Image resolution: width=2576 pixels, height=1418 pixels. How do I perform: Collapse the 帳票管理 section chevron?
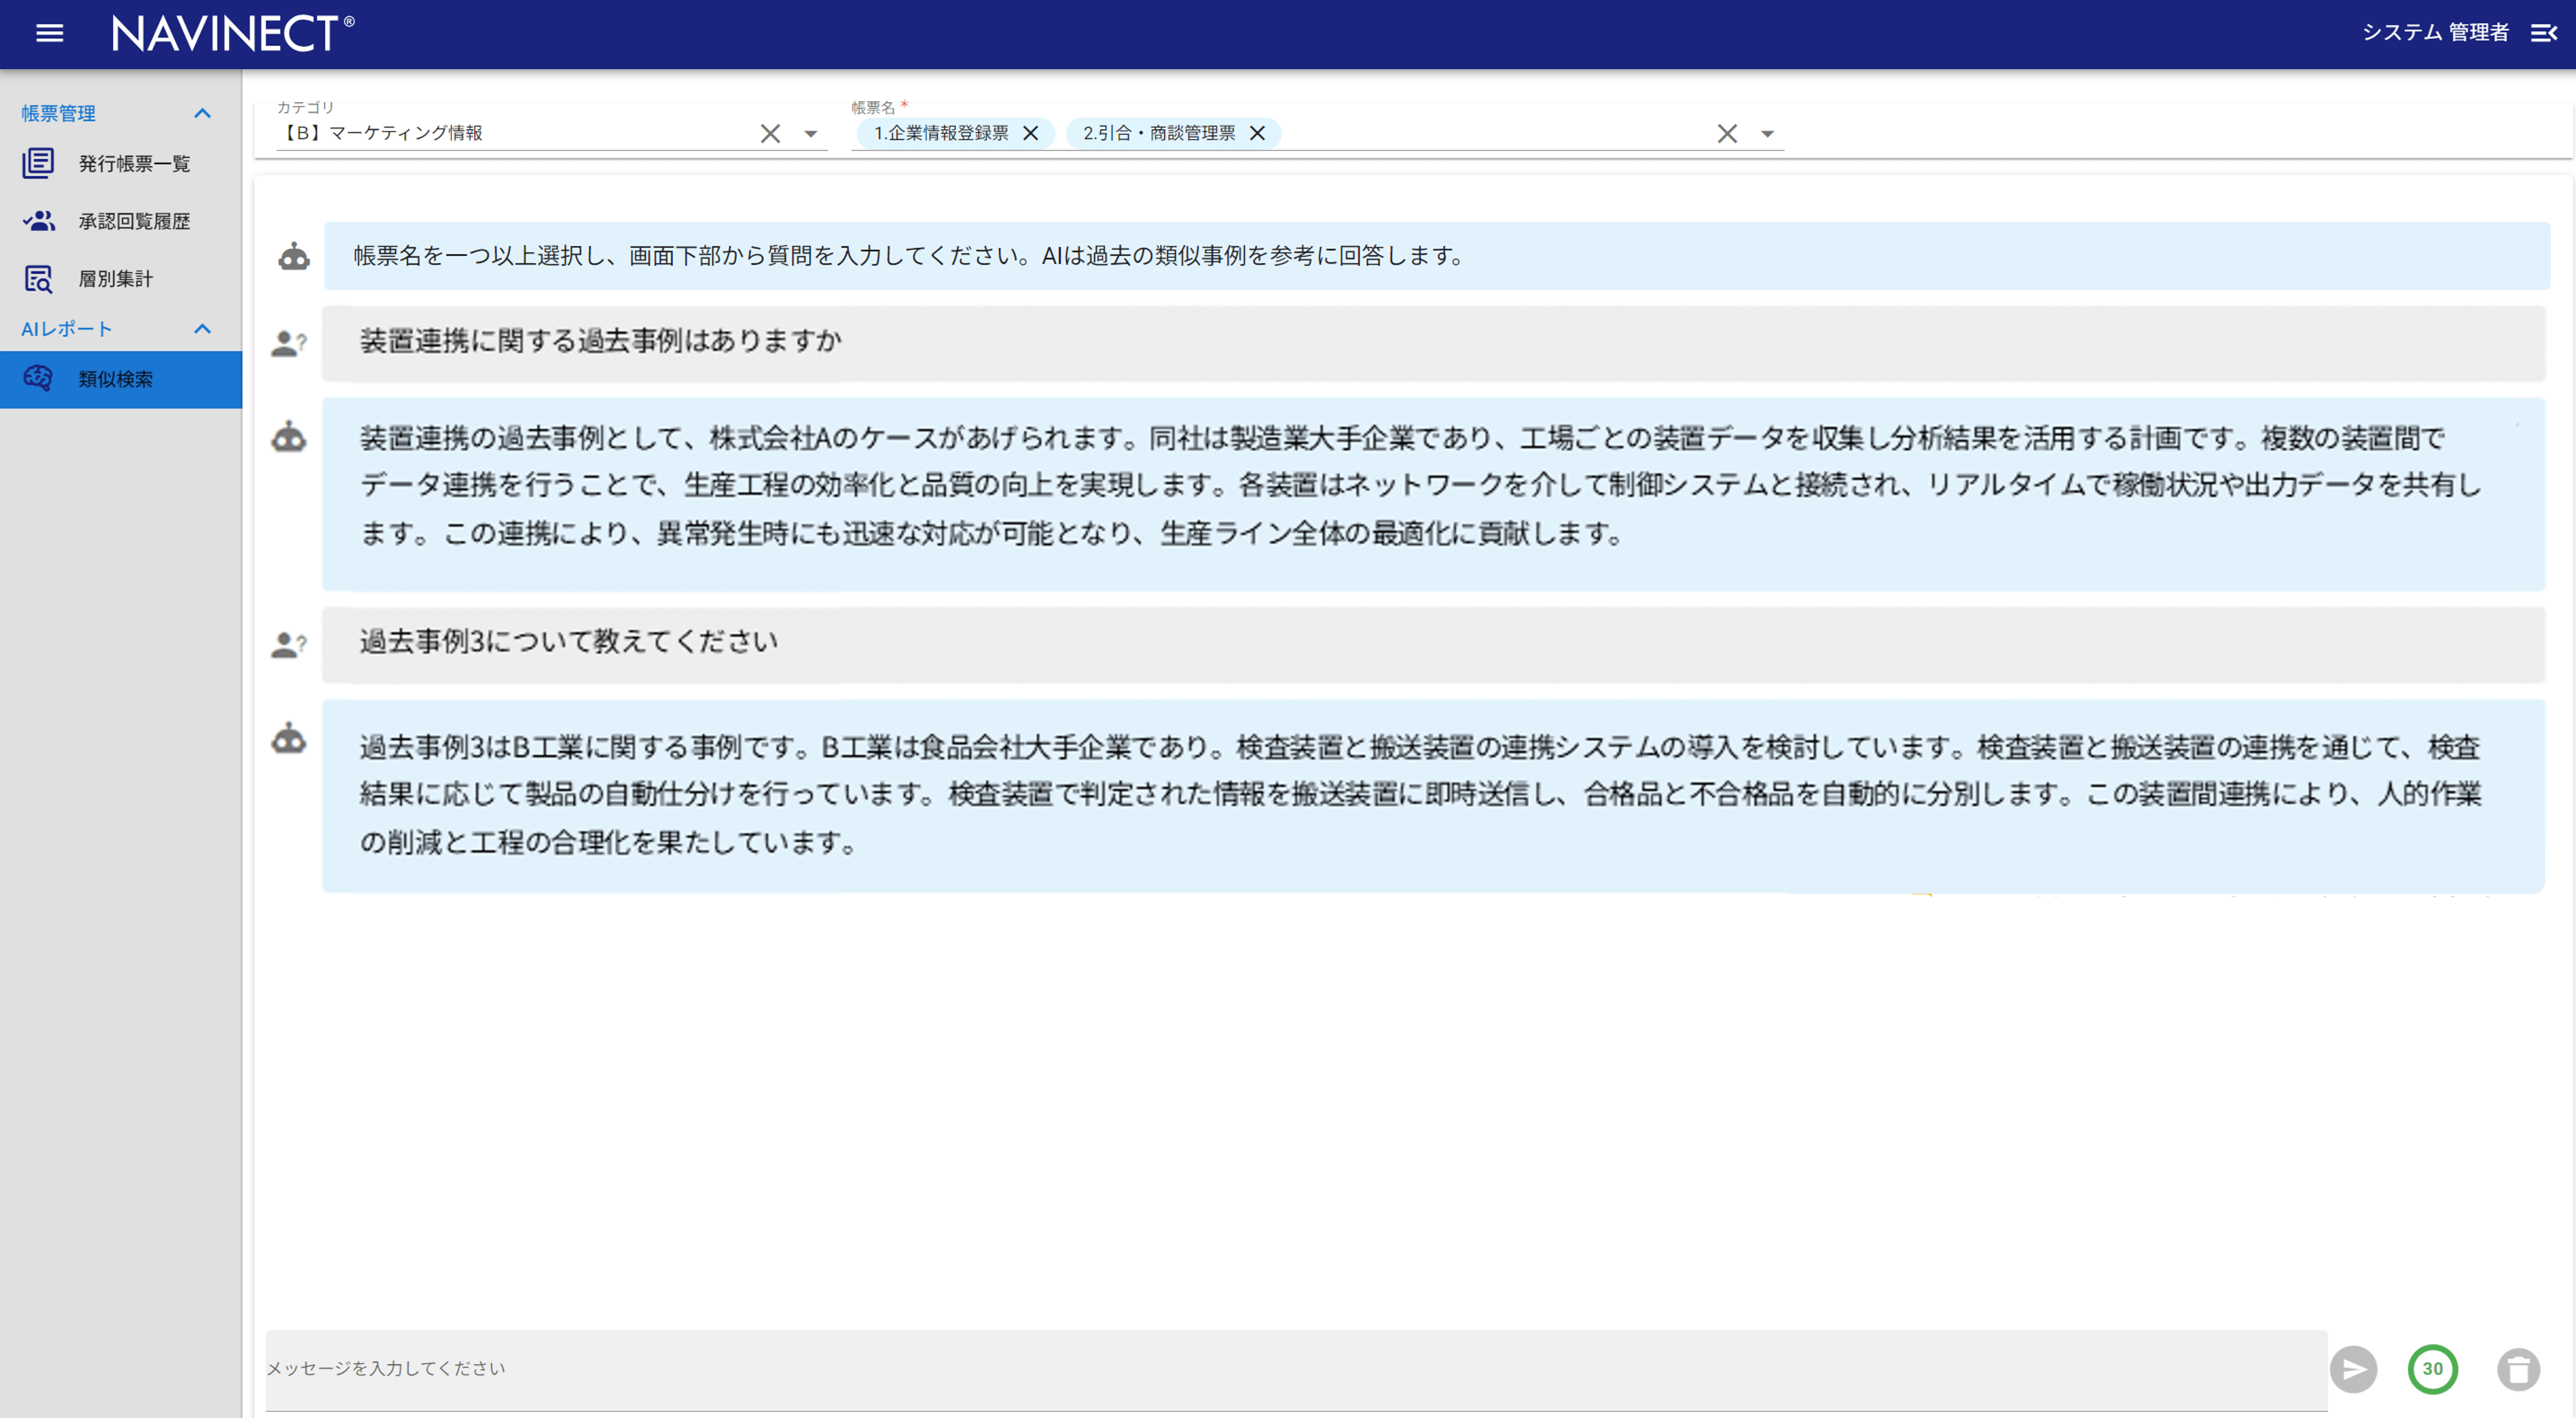click(204, 113)
